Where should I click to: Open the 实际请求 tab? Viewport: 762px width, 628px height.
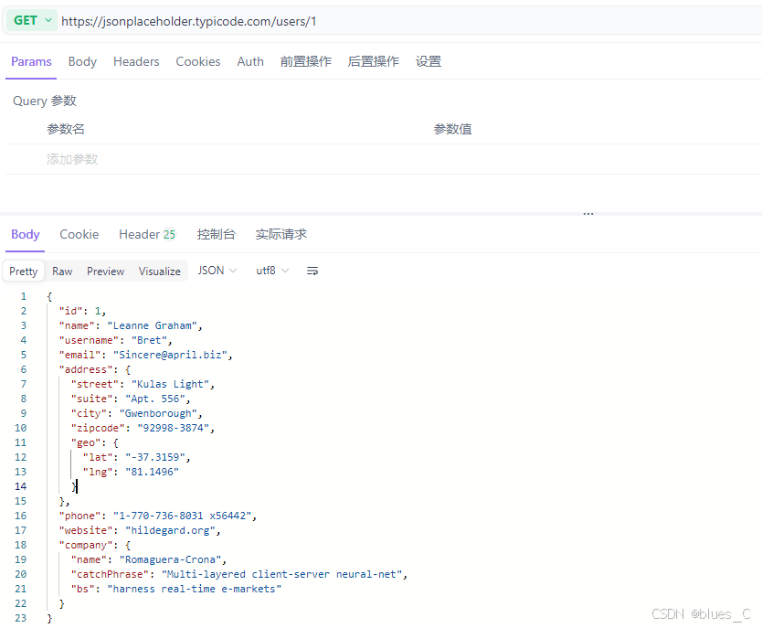[x=280, y=234]
